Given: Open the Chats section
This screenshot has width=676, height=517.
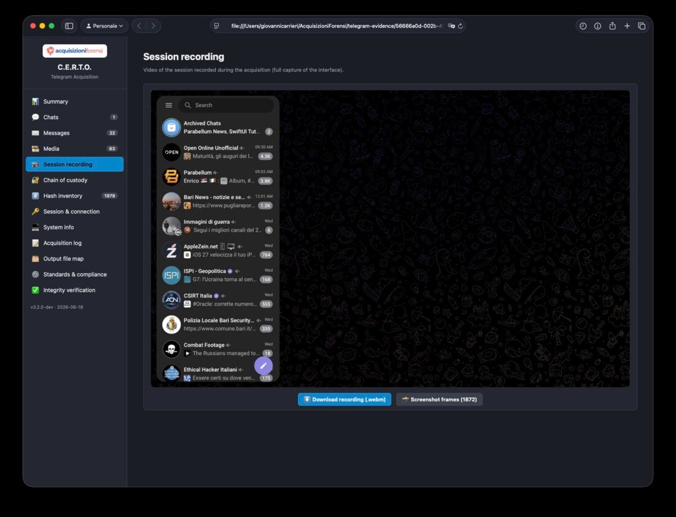Looking at the screenshot, I should 74,117.
